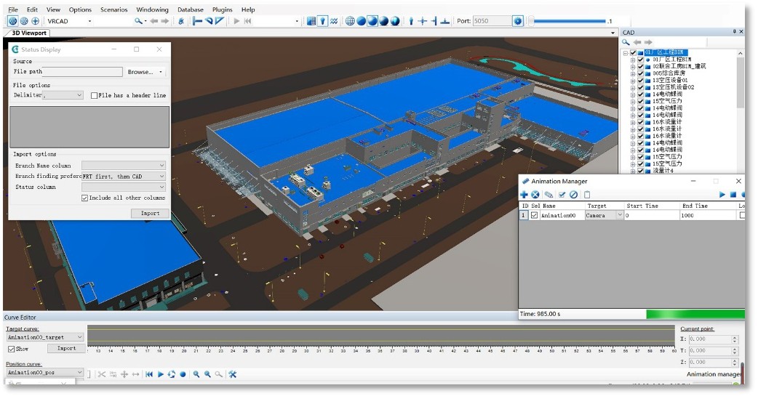Open the VRCAD dropdown in toolbar

coord(69,21)
